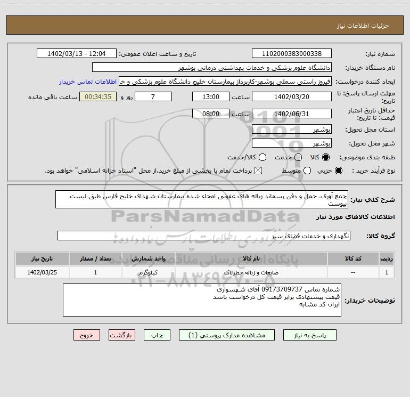Click the ایجاد کننده درخواست field
This screenshot has height=397, width=410.
(x=225, y=81)
